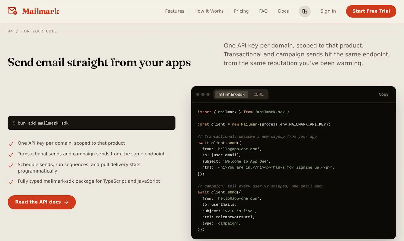Click the html: releaseNotesHtml code line
Screen dimensions: 404x241
[228, 217]
